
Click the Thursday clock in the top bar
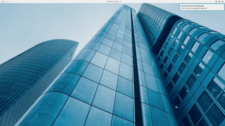click(112, 1)
